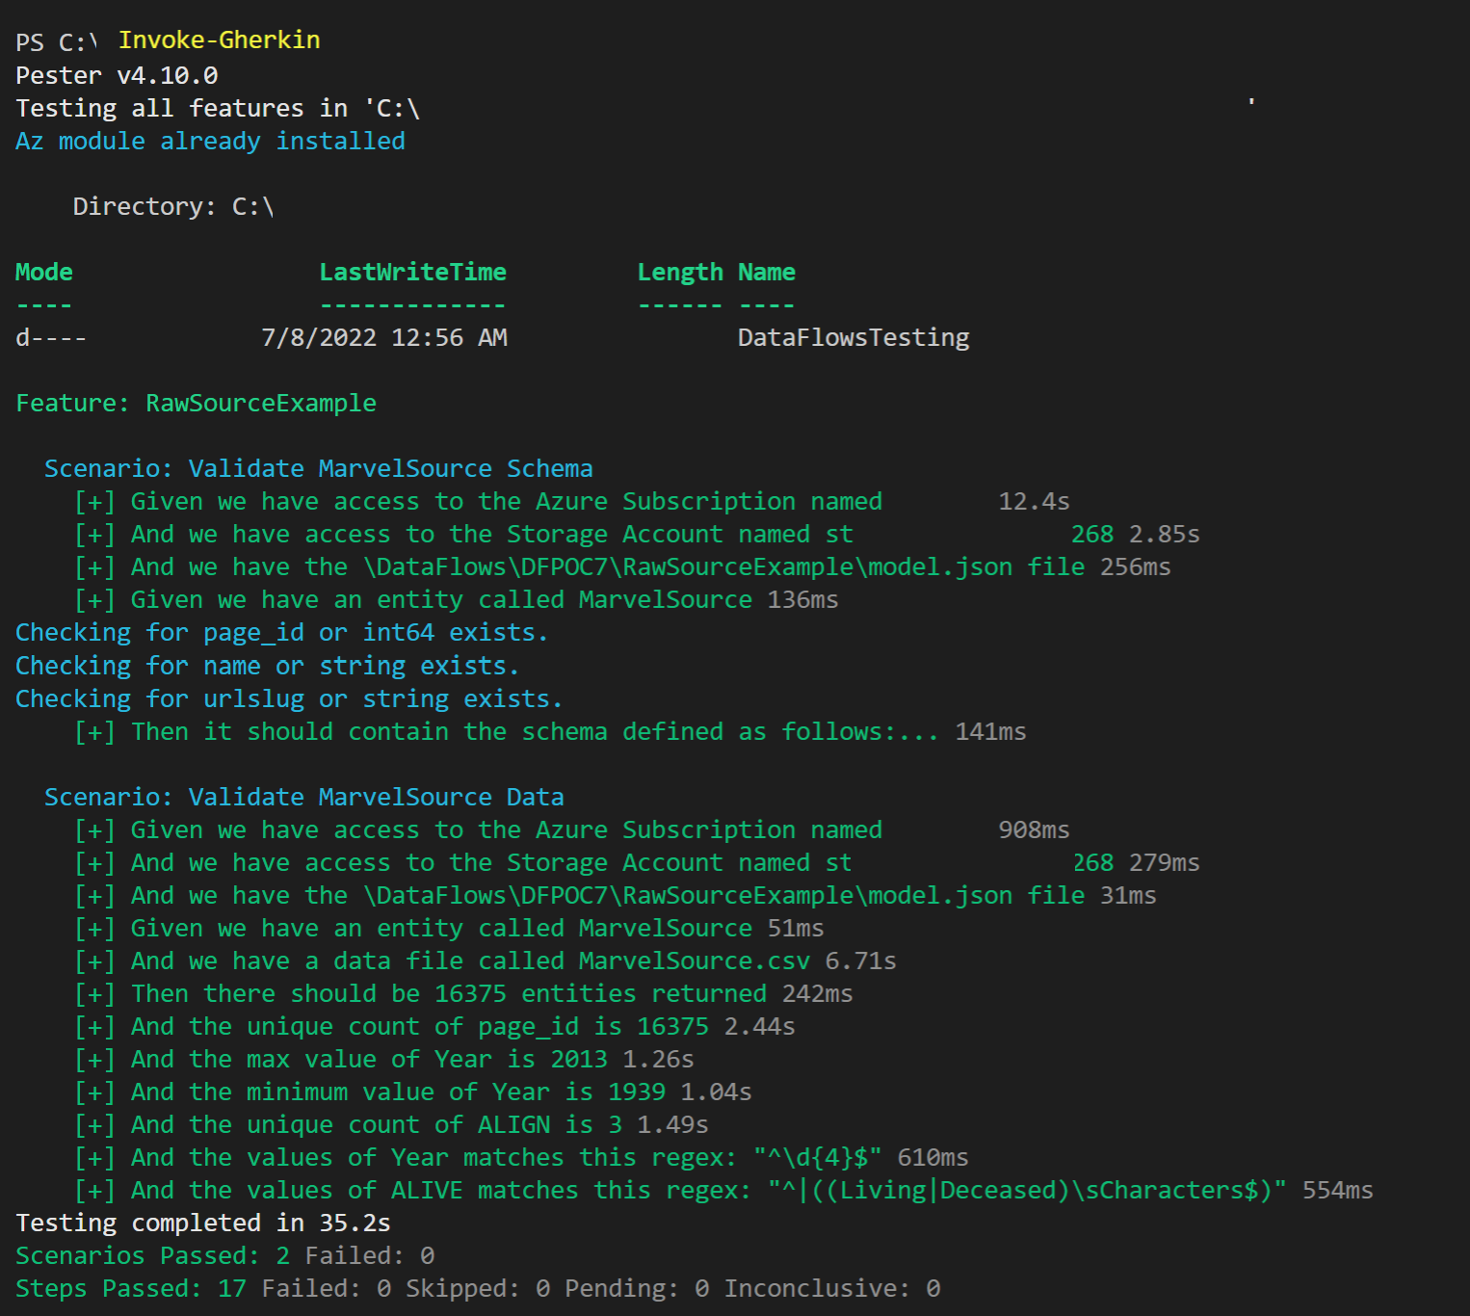Click the Scenarios Passed: 2 summary line
1470x1316 pixels.
tap(225, 1256)
